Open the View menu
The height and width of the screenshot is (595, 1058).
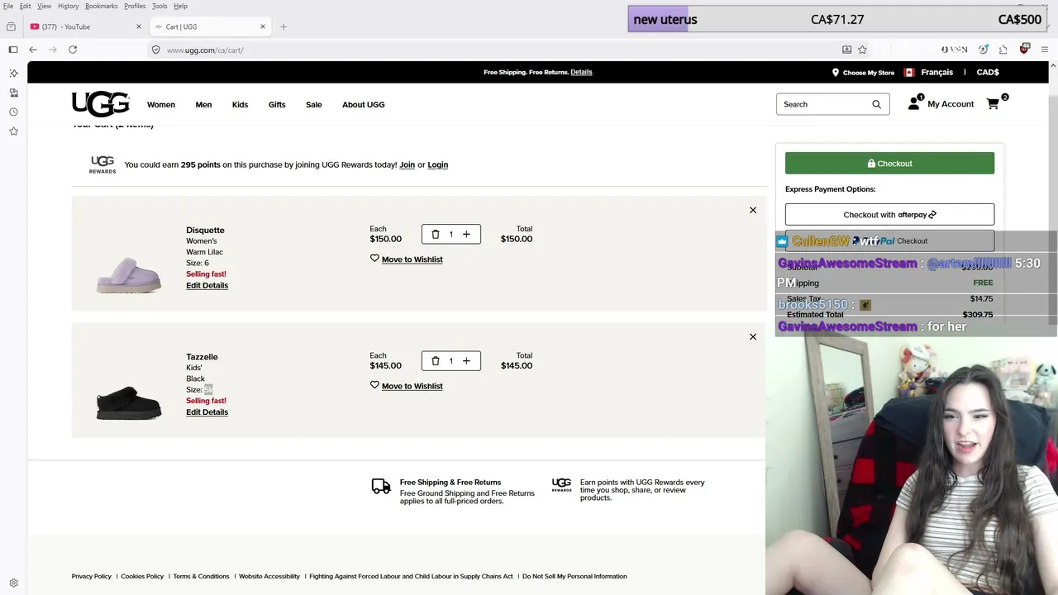coord(45,6)
